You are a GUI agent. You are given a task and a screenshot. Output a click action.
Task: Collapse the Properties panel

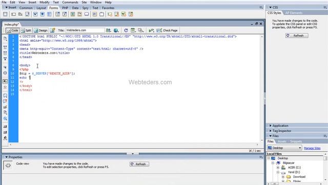(7, 157)
